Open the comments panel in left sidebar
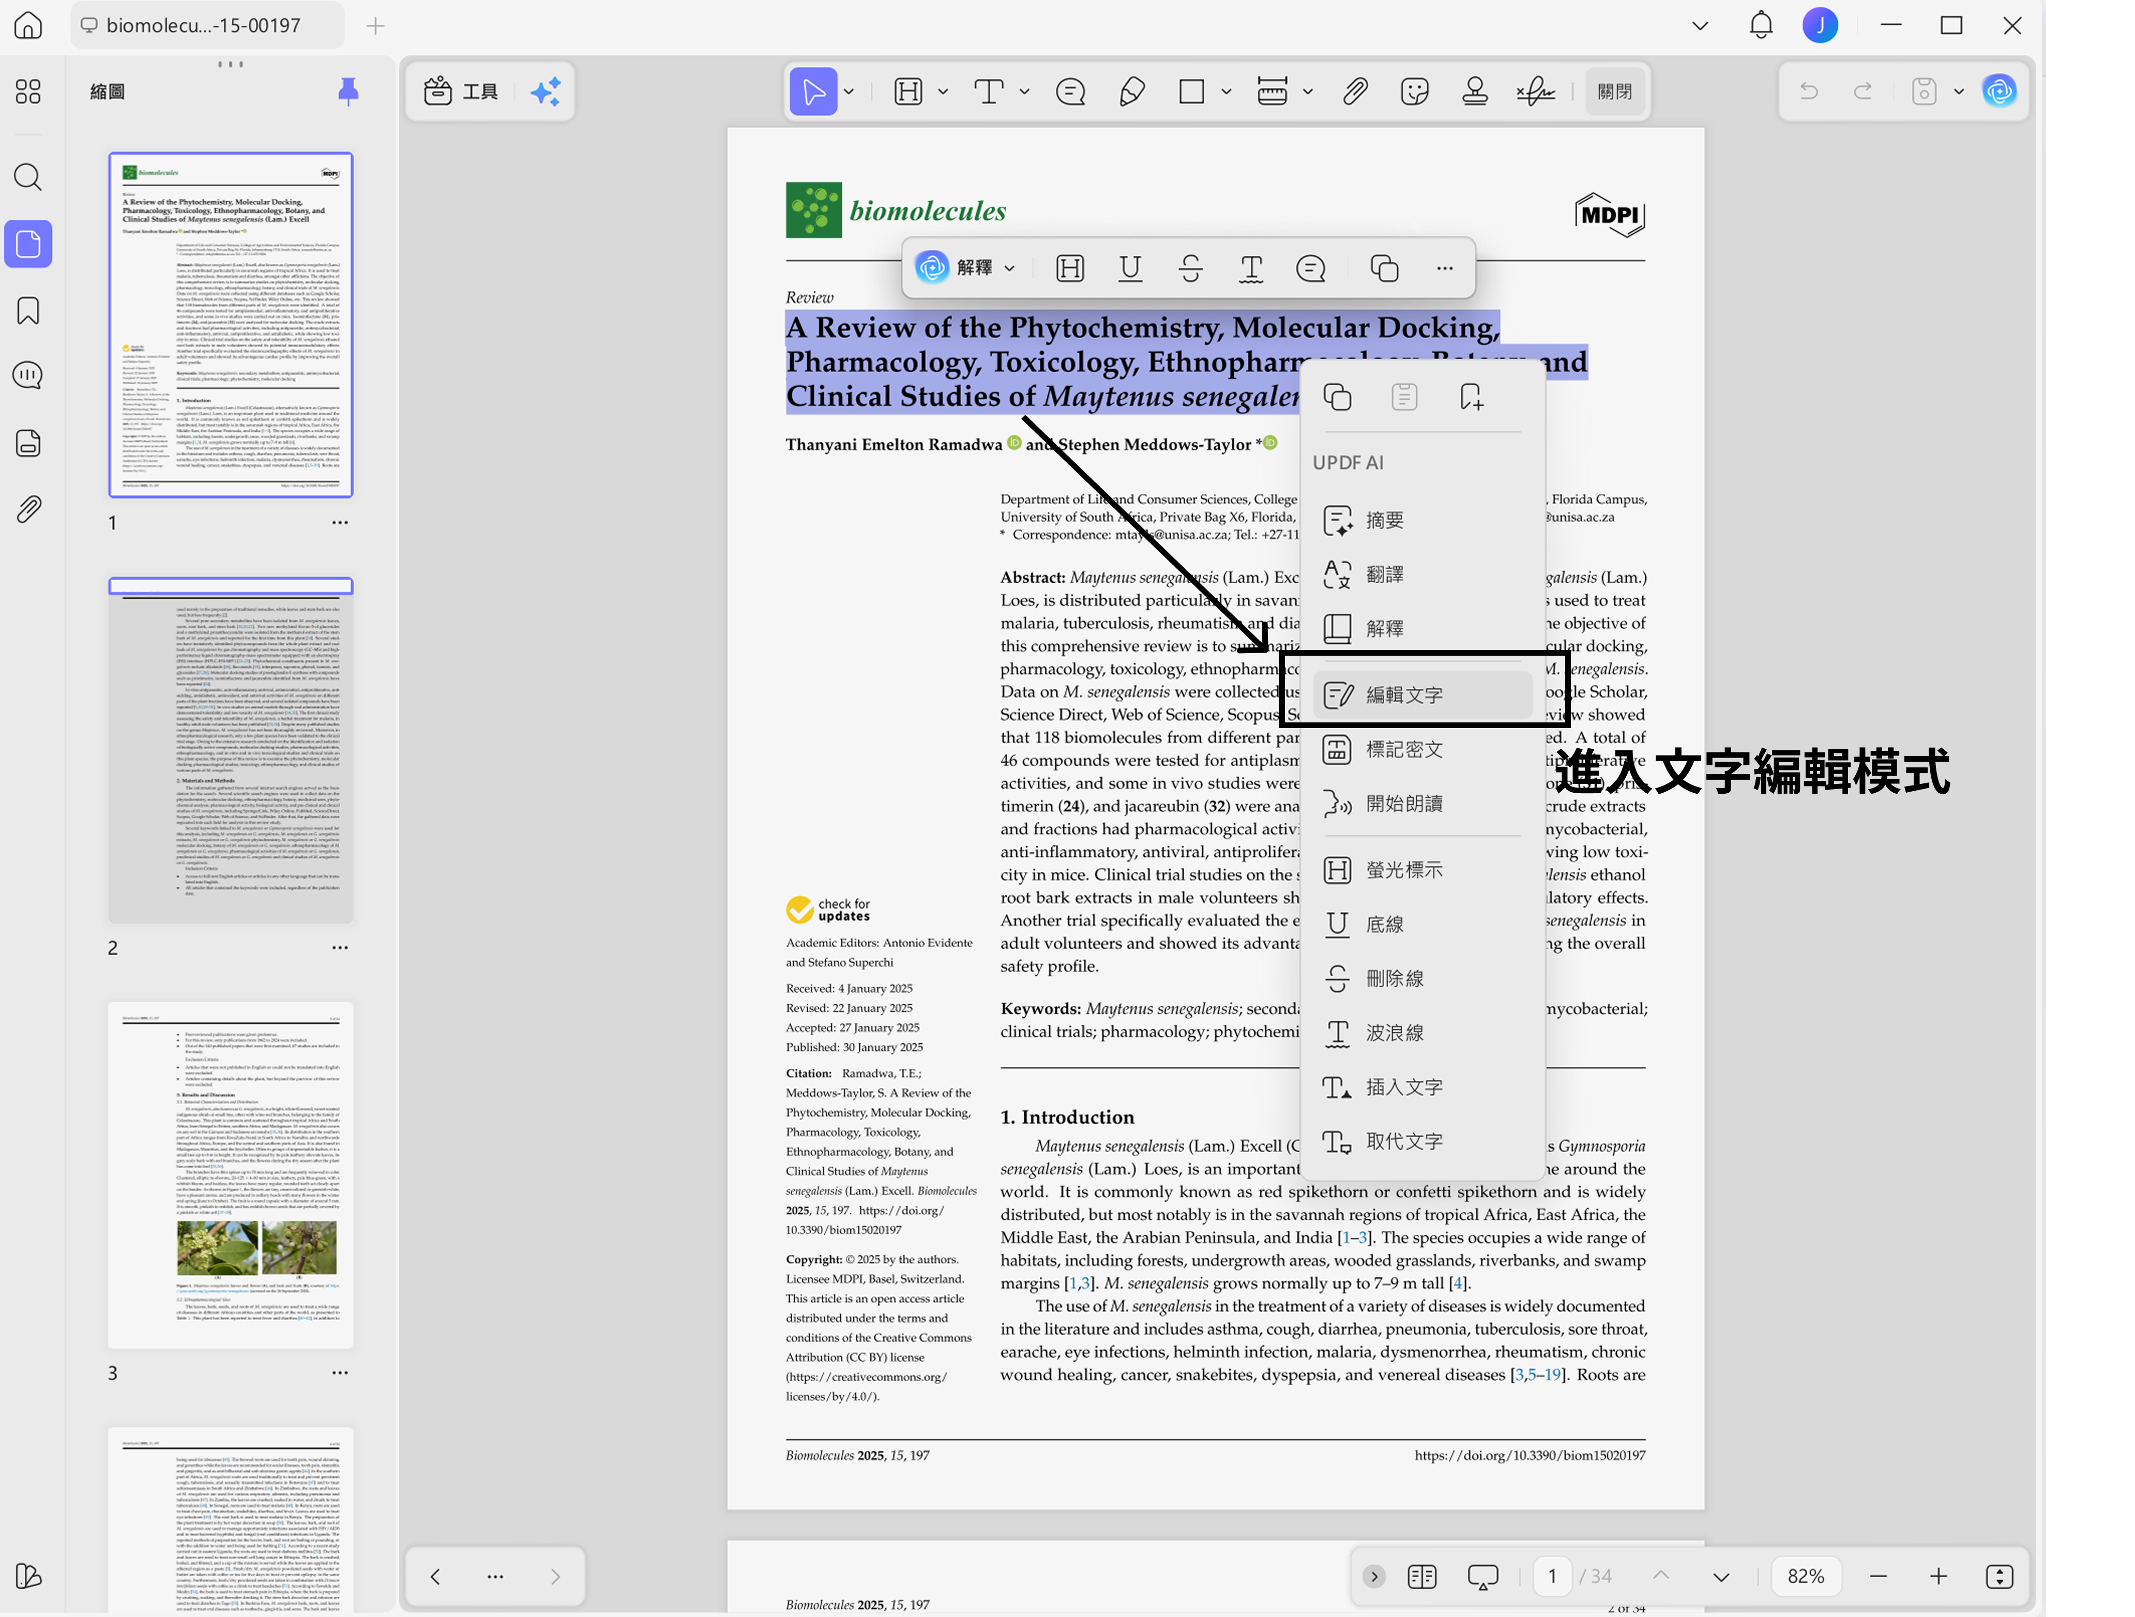The width and height of the screenshot is (2135, 1617). tap(28, 374)
